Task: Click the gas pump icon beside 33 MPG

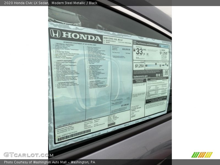Action: pyautogui.click(x=134, y=50)
